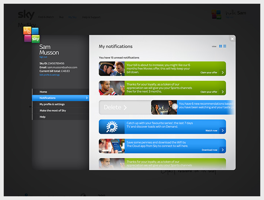
Task: Open Make the most of Sky
Action: (61, 111)
